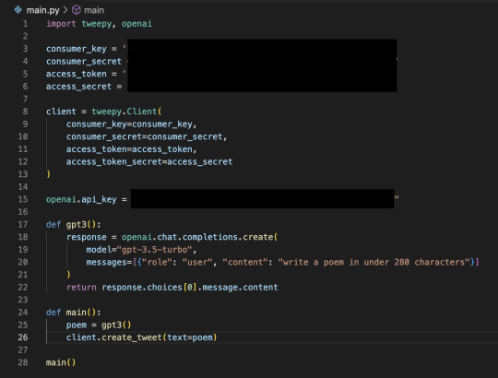
Task: Click the closing parenthesis on line 13
Action: click(x=48, y=174)
